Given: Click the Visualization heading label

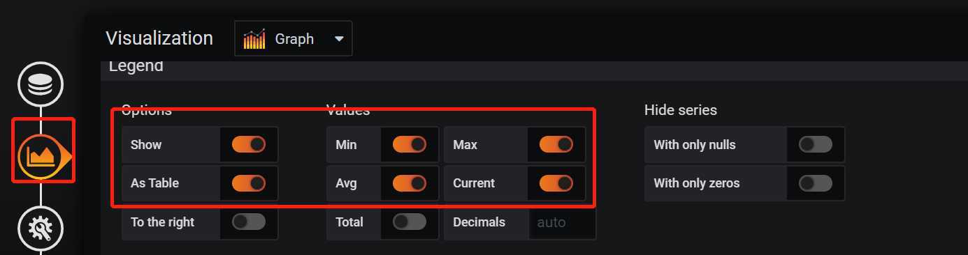Looking at the screenshot, I should coord(159,38).
